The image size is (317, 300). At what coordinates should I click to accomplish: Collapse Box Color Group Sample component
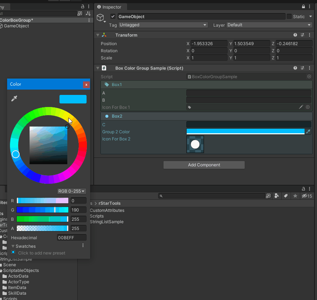click(x=98, y=68)
